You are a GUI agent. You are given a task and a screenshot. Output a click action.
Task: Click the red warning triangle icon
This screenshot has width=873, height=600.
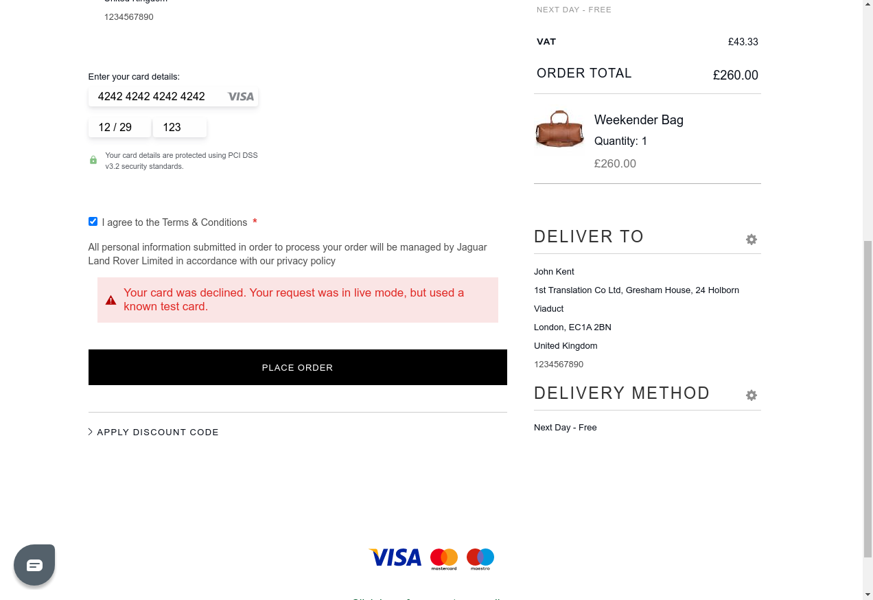[x=110, y=300]
